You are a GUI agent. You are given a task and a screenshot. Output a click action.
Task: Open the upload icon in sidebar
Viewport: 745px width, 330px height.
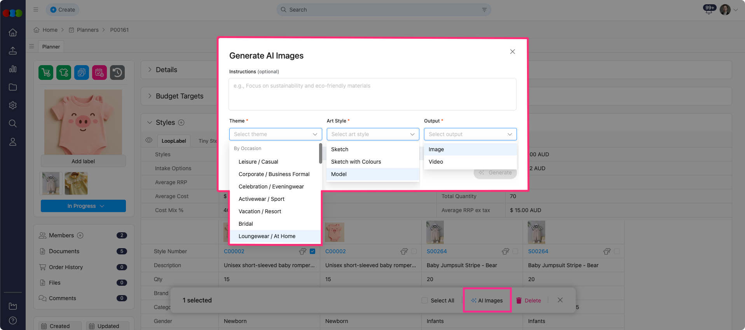pos(13,51)
